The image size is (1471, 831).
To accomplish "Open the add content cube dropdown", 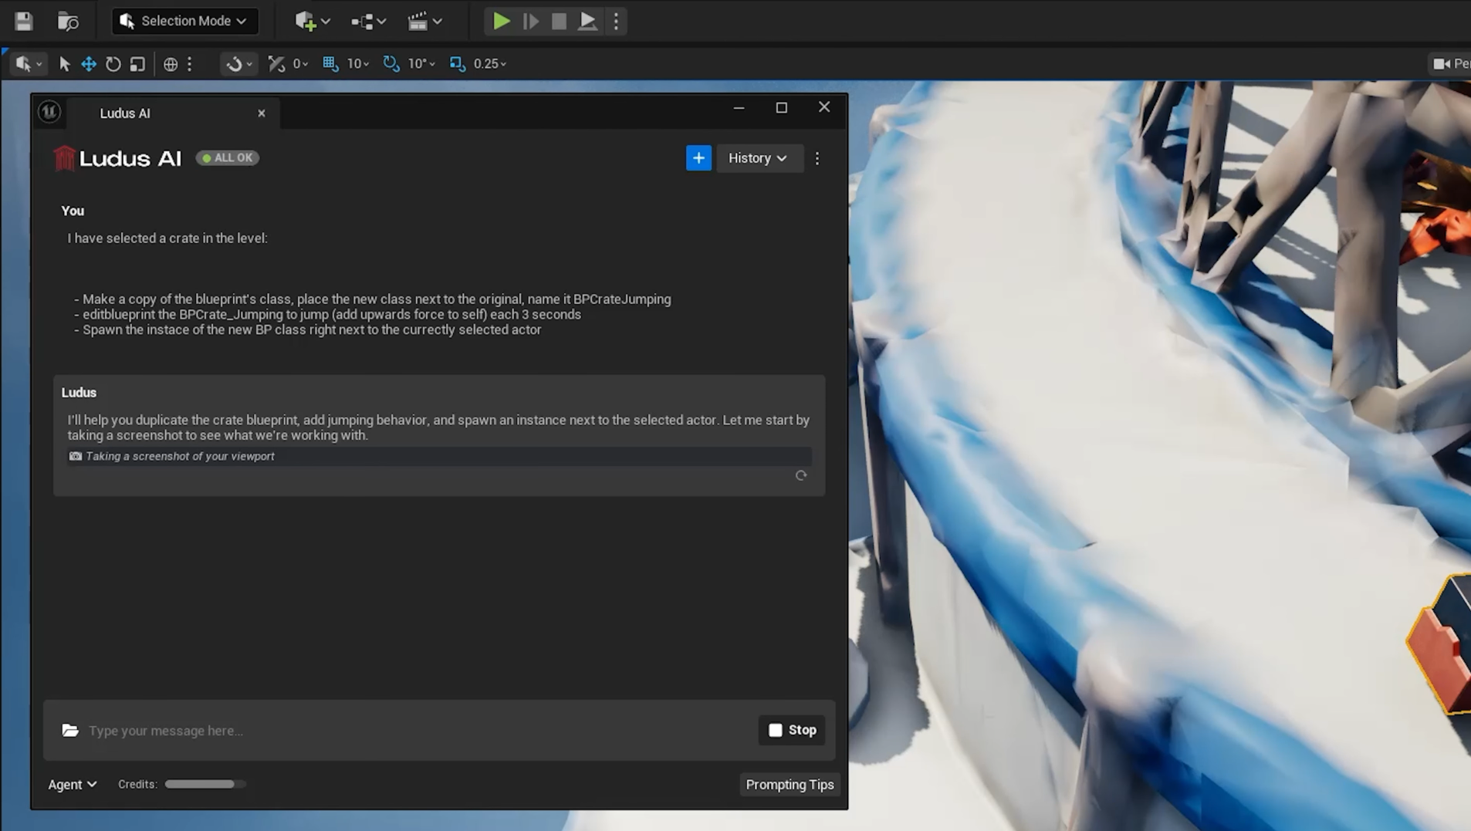I will [x=312, y=21].
